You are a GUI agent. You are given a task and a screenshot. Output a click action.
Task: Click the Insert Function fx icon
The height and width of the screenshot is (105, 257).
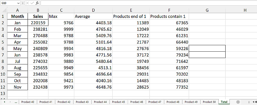click(x=37, y=3)
